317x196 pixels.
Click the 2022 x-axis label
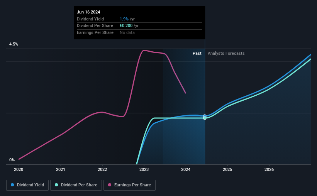pos(102,169)
